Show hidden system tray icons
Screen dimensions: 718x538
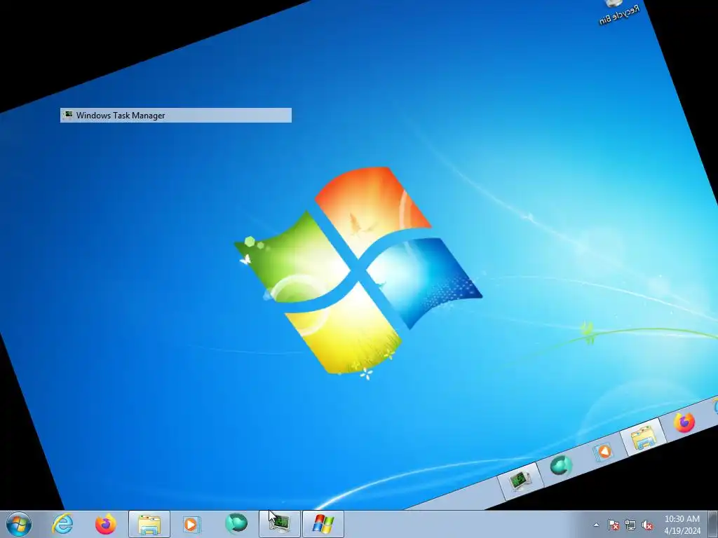click(596, 525)
